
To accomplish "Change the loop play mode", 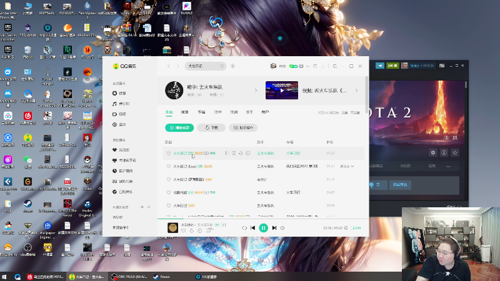I will point(244,228).
